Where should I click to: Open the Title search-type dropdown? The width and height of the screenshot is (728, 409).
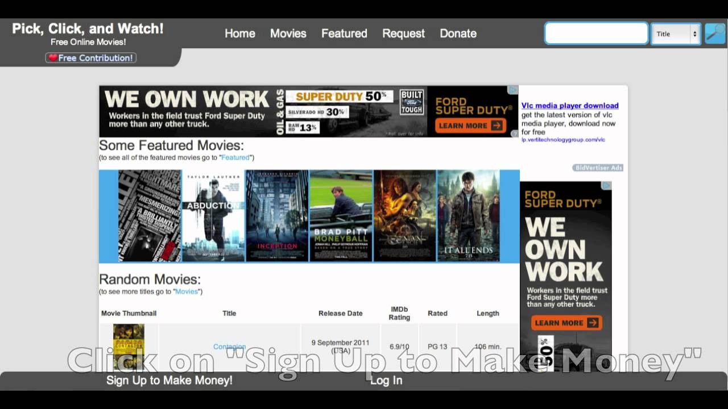tap(676, 34)
